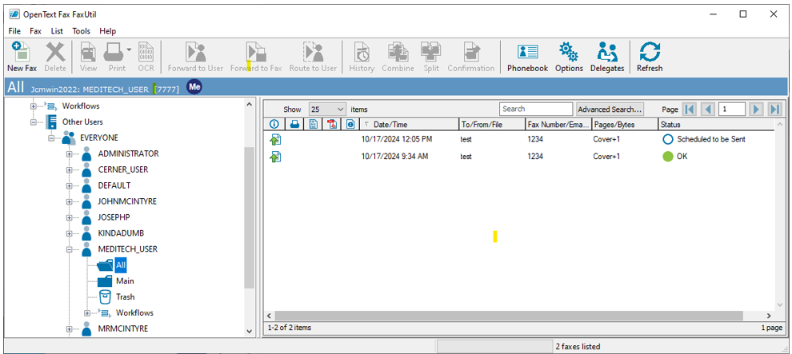The height and width of the screenshot is (354, 792).
Task: Refresh the fax list
Action: (650, 57)
